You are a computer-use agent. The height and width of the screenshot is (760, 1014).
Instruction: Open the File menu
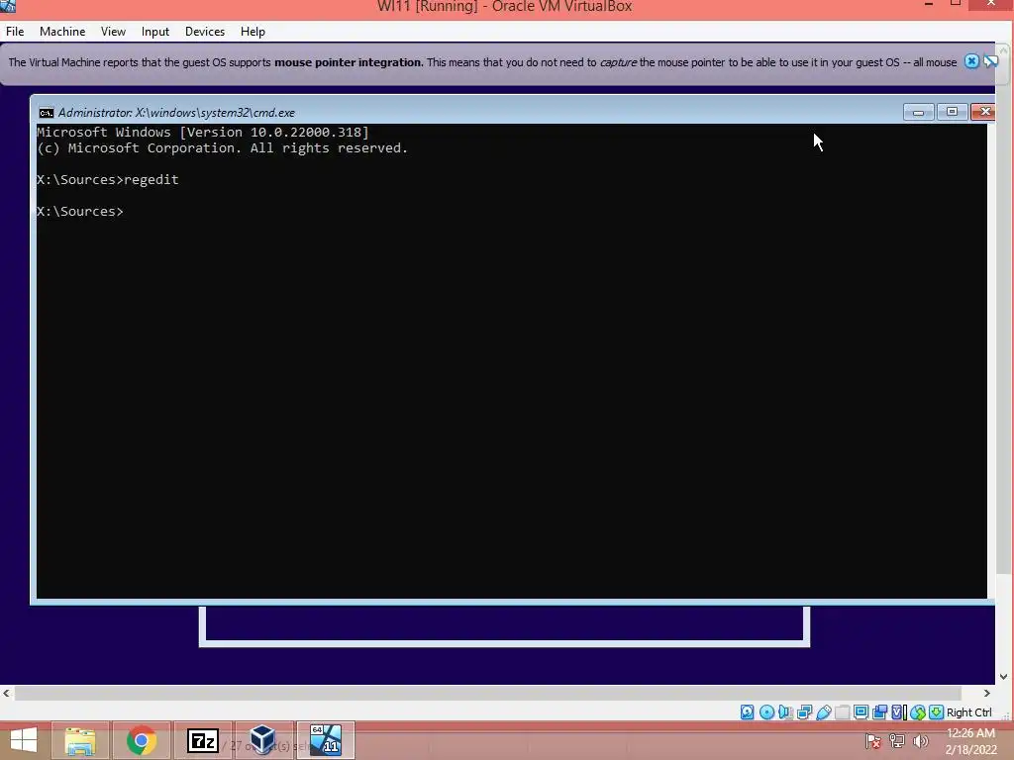15,32
